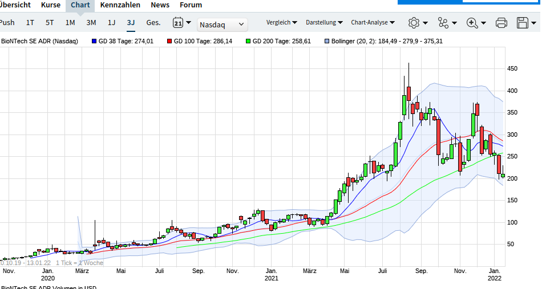This screenshot has width=546, height=289.
Task: Click the red GD 100 Tage swatch
Action: 169,41
